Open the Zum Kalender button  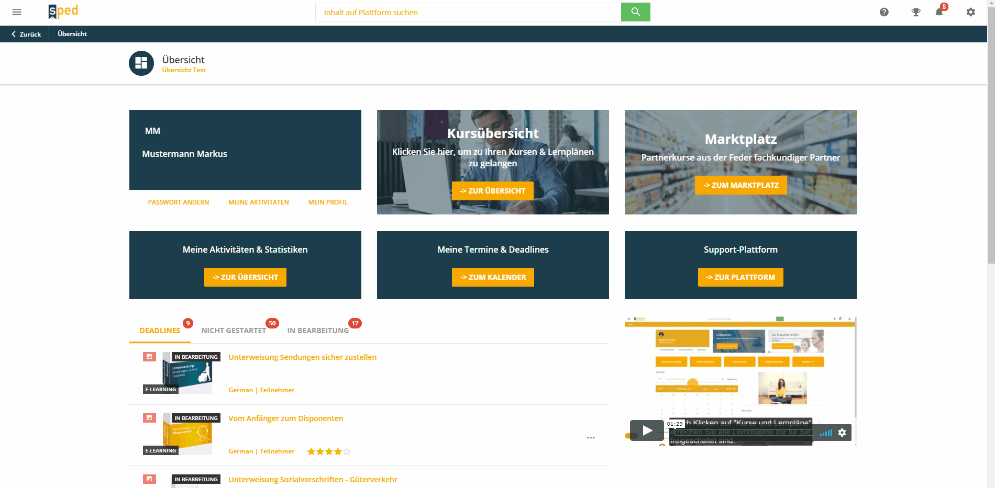point(493,277)
